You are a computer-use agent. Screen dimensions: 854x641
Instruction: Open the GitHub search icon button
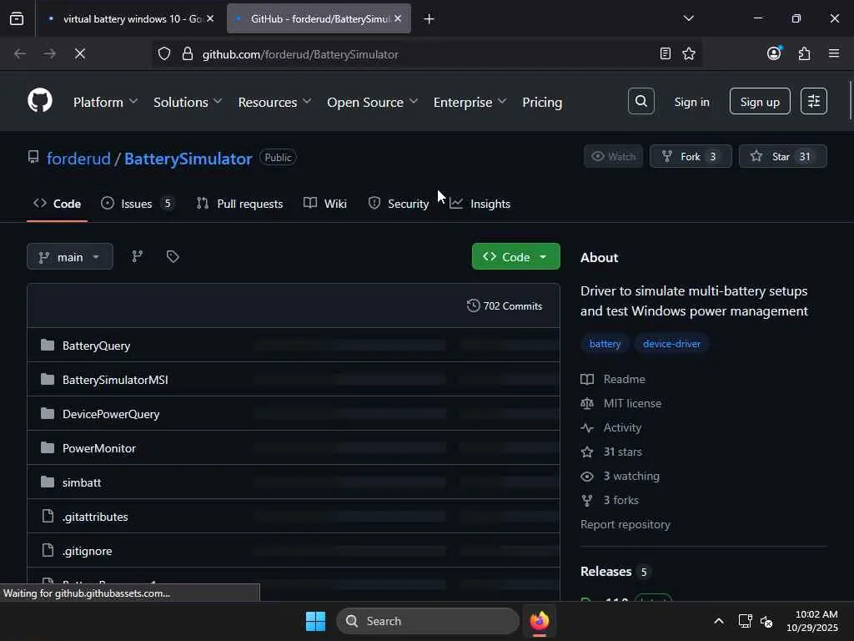point(641,101)
